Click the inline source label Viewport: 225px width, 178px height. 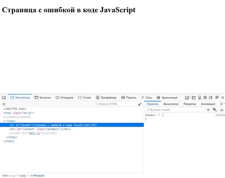[x=220, y=115]
